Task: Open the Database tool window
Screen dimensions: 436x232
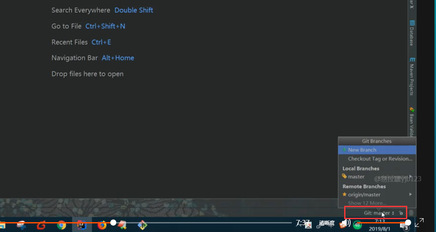Action: (412, 33)
